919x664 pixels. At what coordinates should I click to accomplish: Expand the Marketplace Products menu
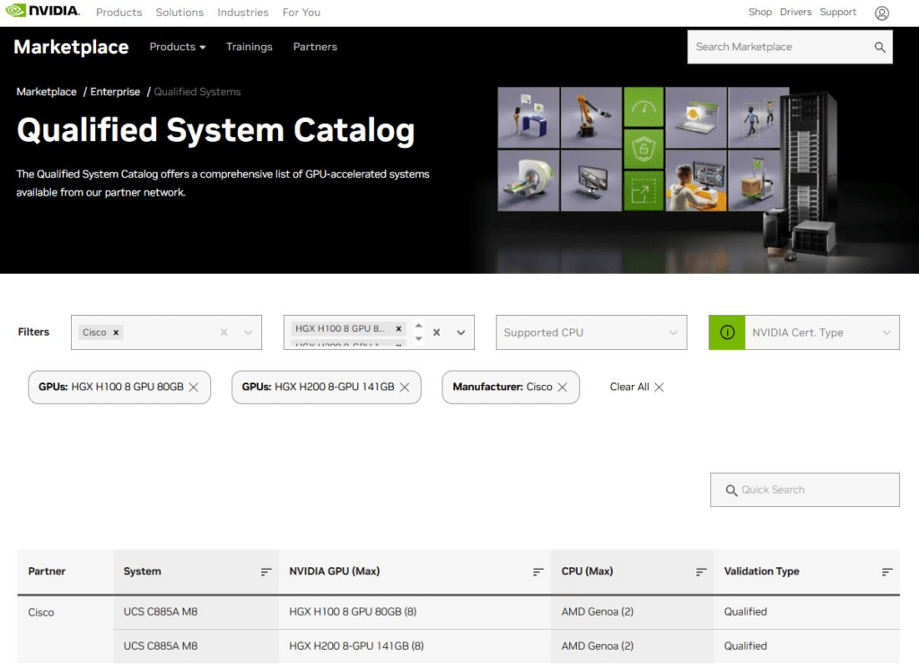tap(178, 47)
